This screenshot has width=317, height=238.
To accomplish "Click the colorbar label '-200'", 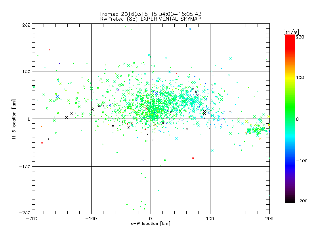I will (x=302, y=201).
